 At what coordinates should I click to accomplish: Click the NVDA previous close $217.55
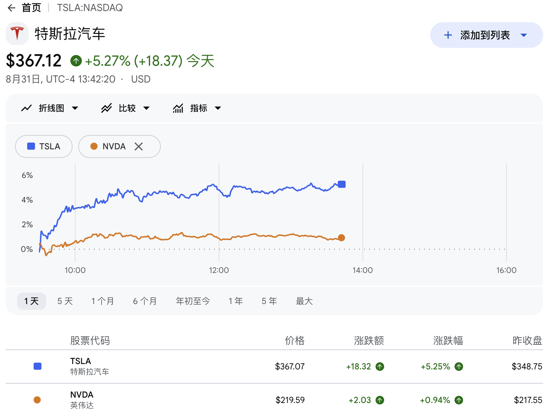coord(528,400)
